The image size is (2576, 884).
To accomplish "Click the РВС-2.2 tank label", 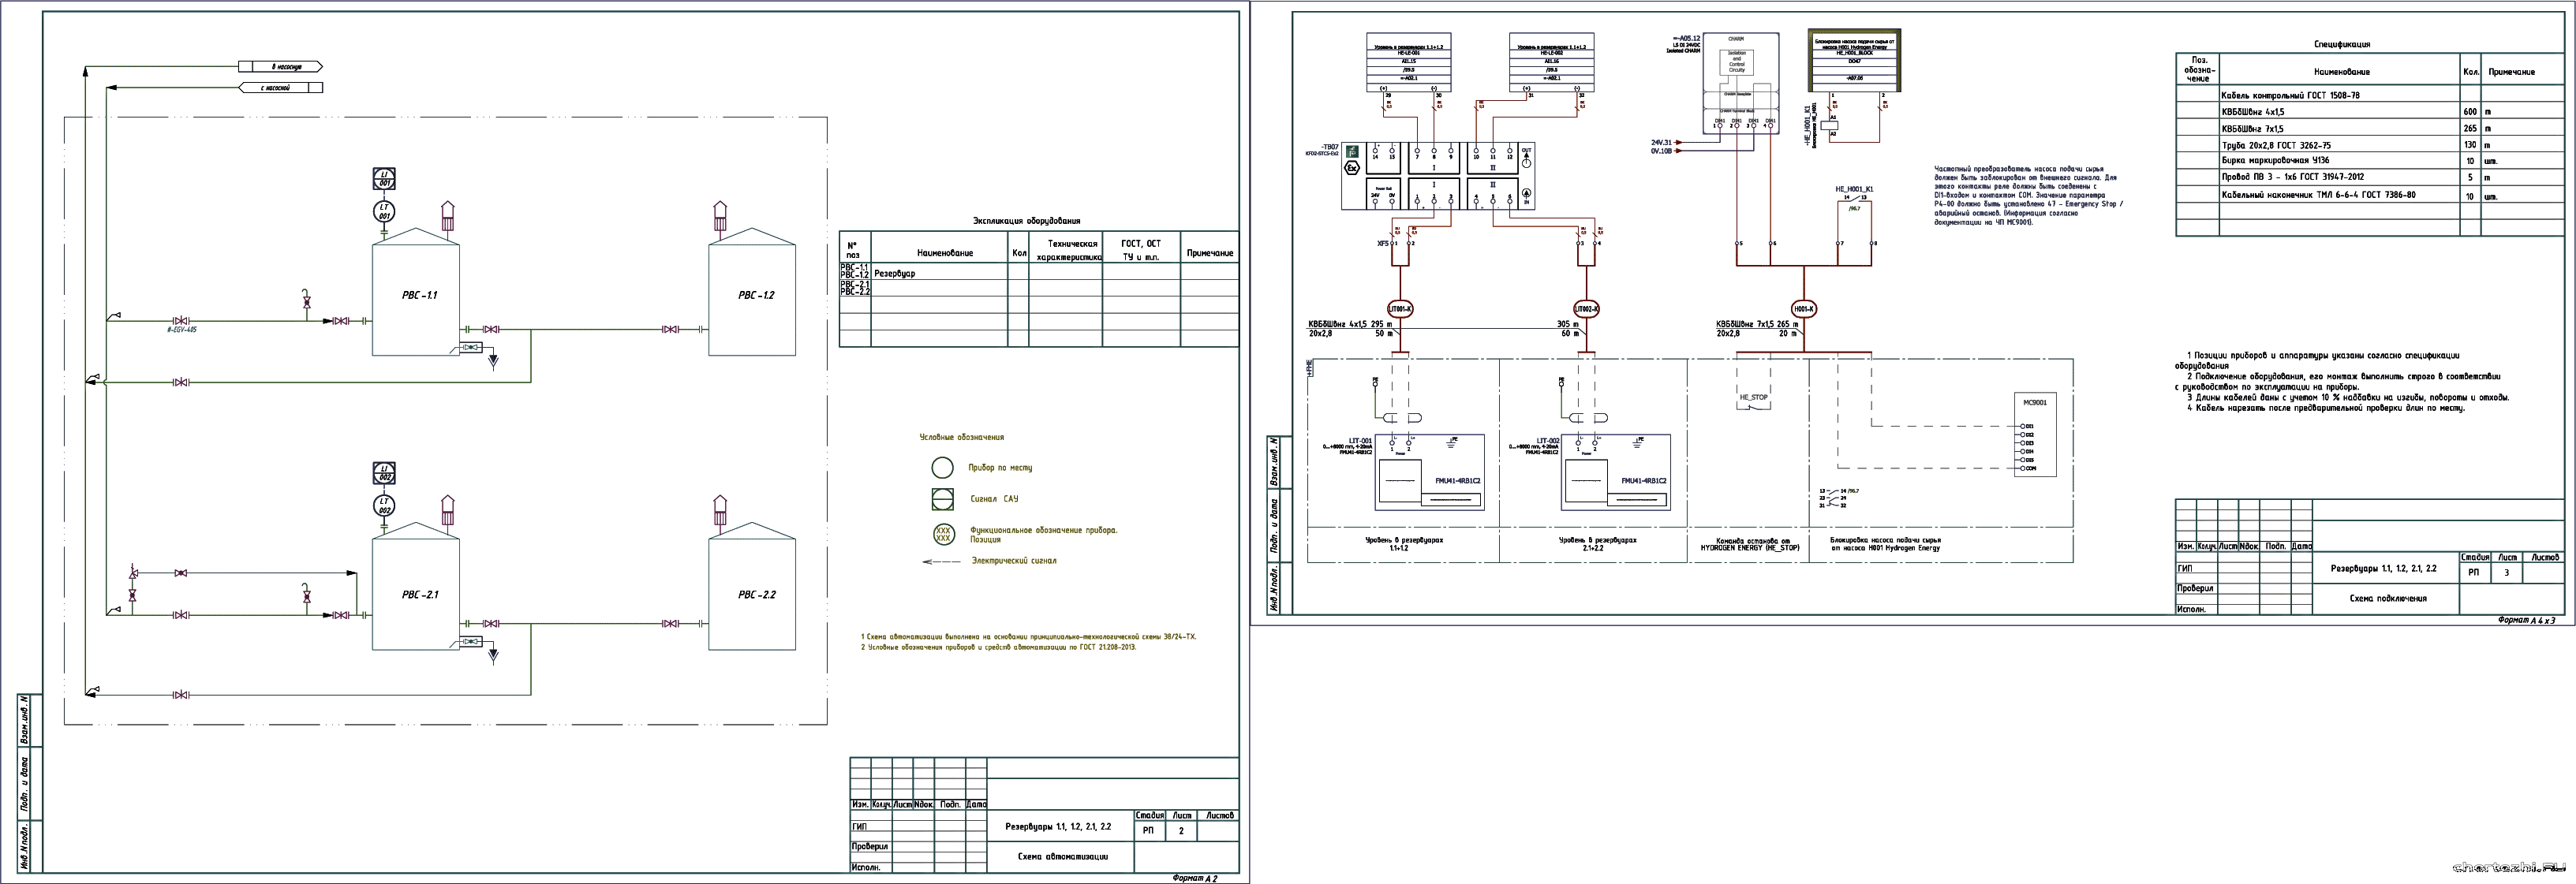I will click(x=756, y=594).
